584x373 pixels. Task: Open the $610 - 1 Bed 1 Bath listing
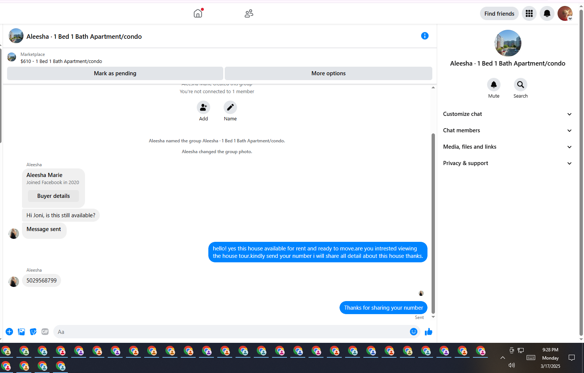61,61
